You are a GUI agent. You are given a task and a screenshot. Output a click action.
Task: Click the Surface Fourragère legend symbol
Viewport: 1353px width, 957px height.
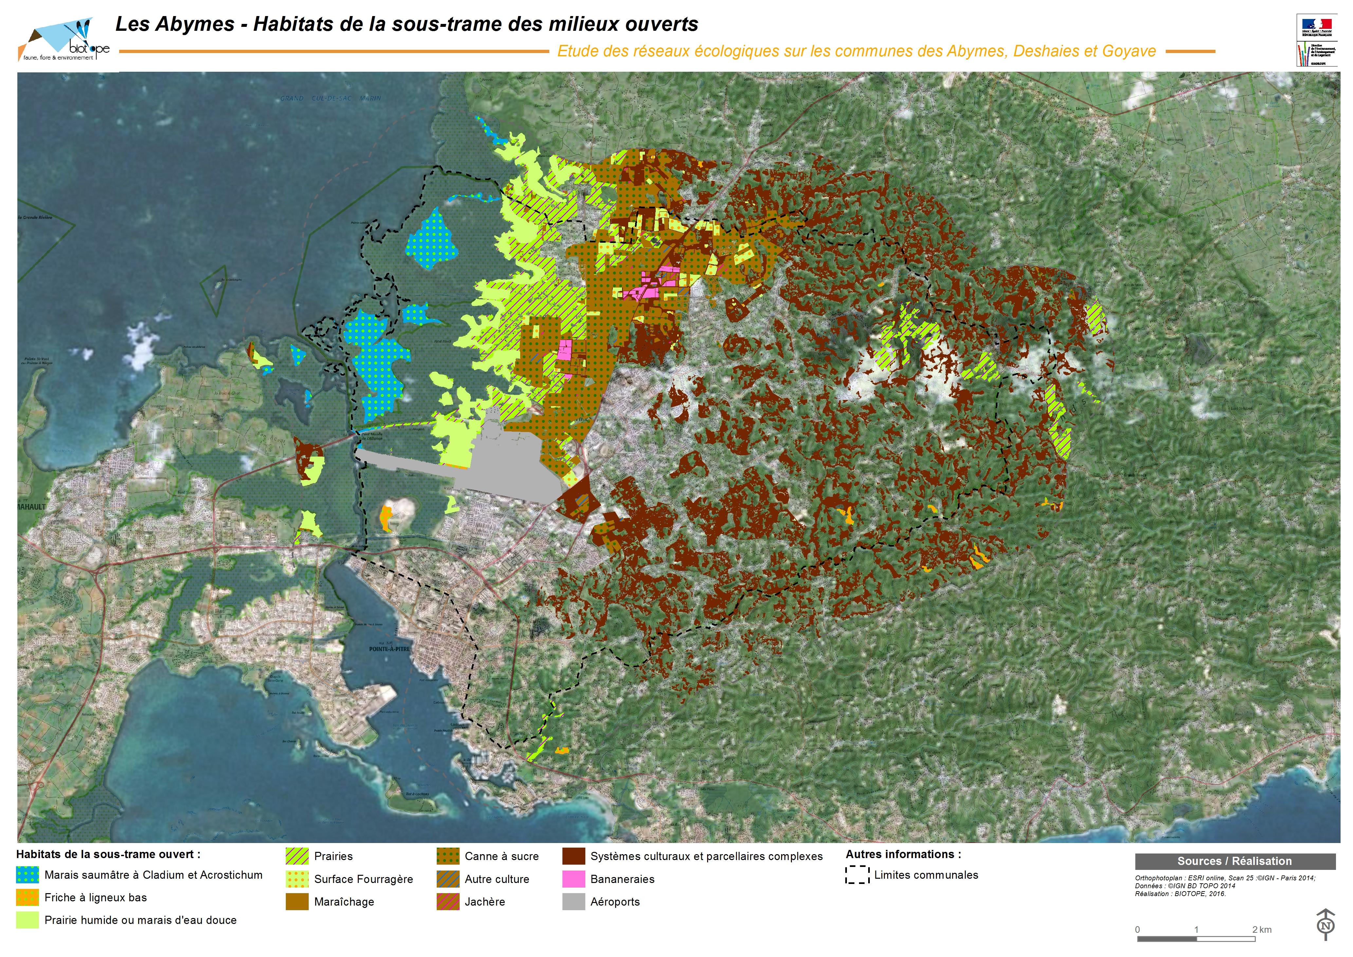coord(297,879)
